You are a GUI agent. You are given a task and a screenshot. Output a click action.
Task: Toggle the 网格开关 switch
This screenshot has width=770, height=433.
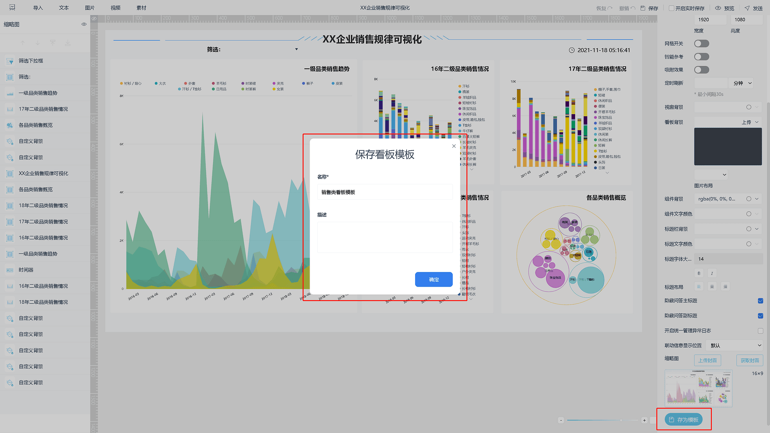pos(702,44)
